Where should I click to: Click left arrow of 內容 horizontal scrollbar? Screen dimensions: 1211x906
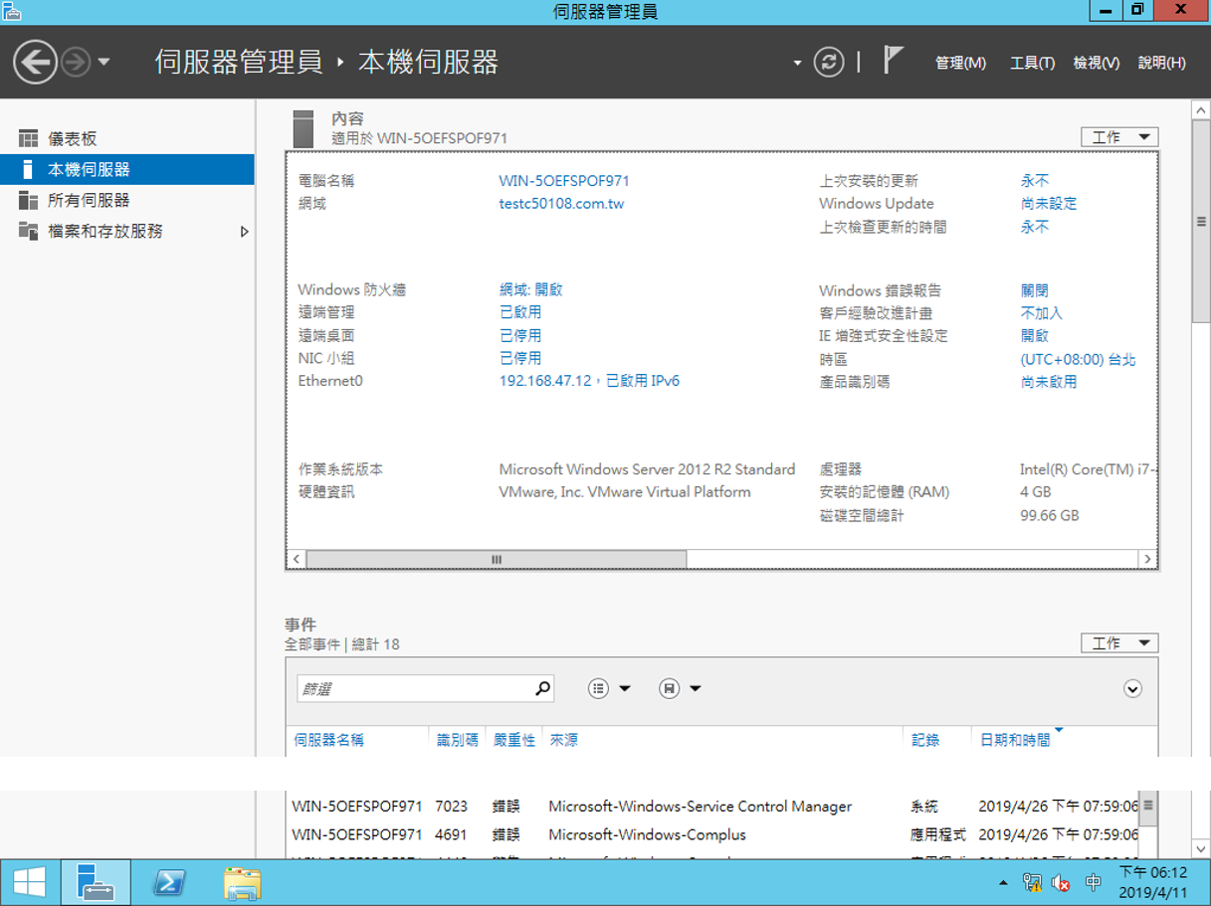pyautogui.click(x=296, y=559)
